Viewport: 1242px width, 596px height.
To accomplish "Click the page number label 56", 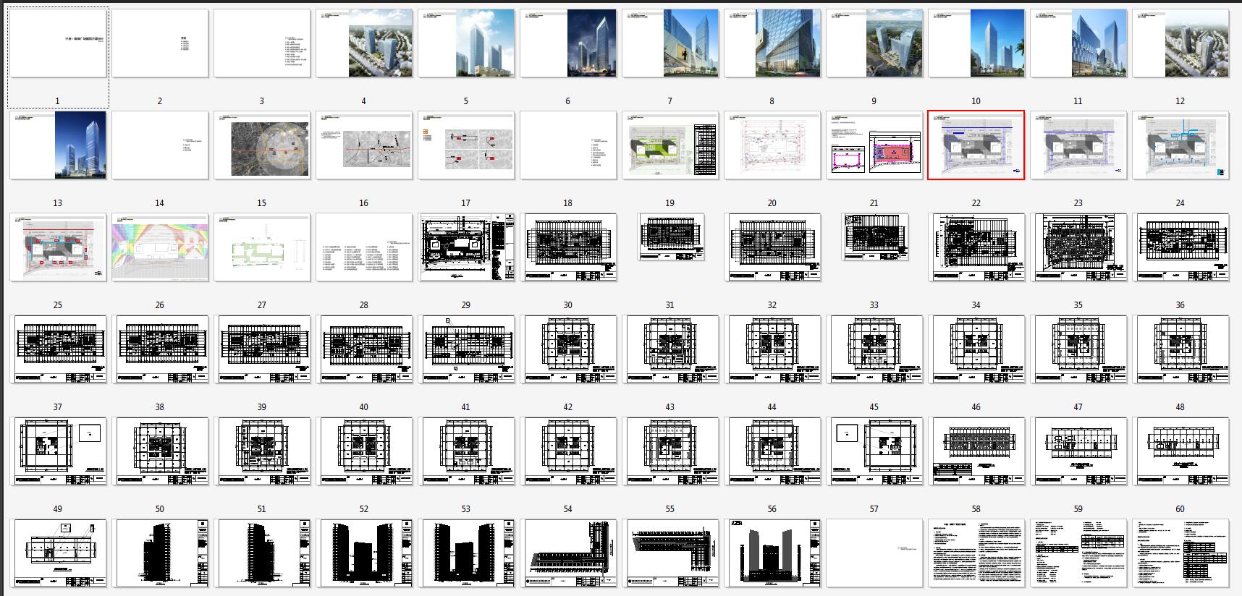I will point(772,509).
